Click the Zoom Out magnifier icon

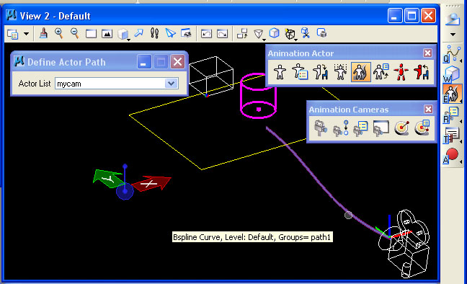tap(74, 33)
